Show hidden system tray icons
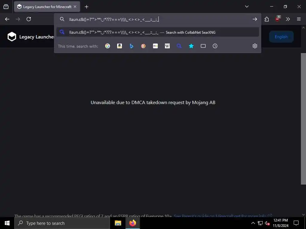The height and width of the screenshot is (229, 306). (253, 223)
